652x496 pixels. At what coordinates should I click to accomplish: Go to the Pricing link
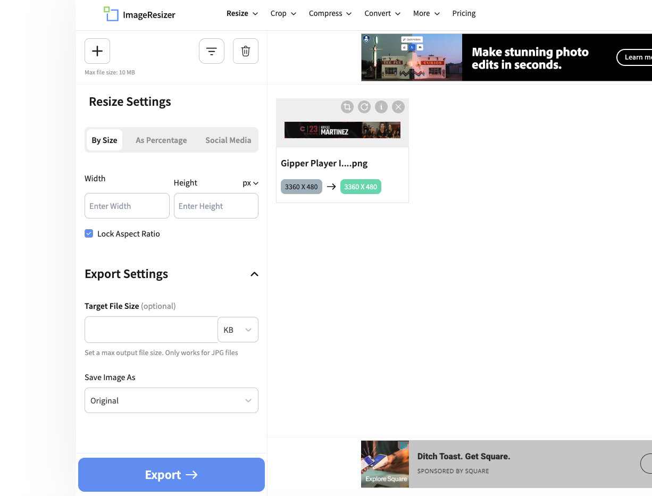pyautogui.click(x=464, y=13)
